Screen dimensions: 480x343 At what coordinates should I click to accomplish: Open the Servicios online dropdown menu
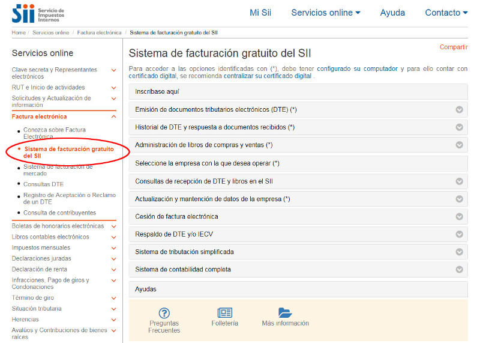pyautogui.click(x=326, y=13)
